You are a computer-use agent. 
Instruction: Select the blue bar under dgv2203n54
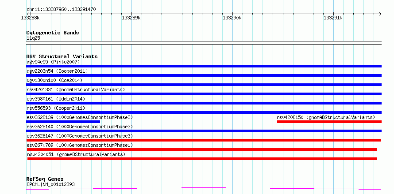[204, 75]
